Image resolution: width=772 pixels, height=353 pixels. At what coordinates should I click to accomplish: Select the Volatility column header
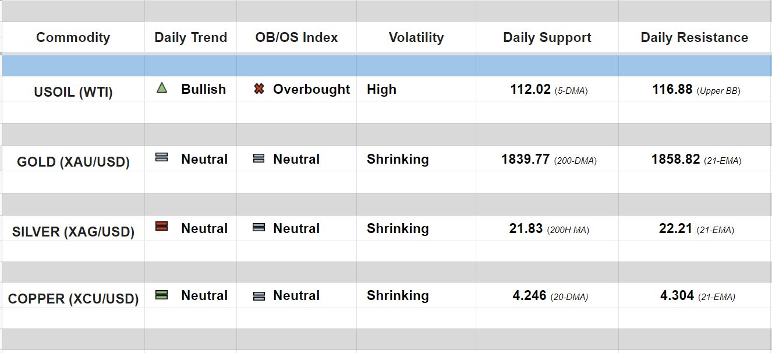tap(416, 37)
